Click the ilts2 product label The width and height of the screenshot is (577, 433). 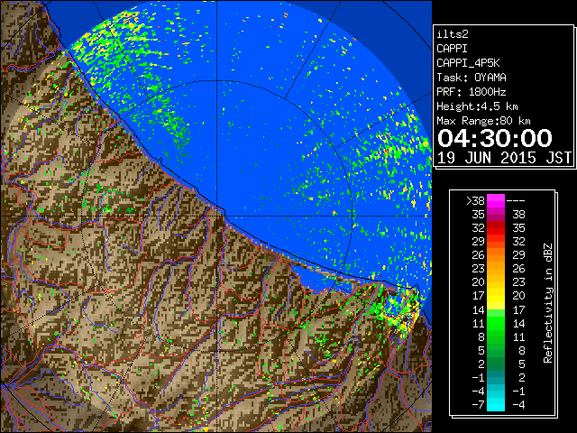pos(453,34)
